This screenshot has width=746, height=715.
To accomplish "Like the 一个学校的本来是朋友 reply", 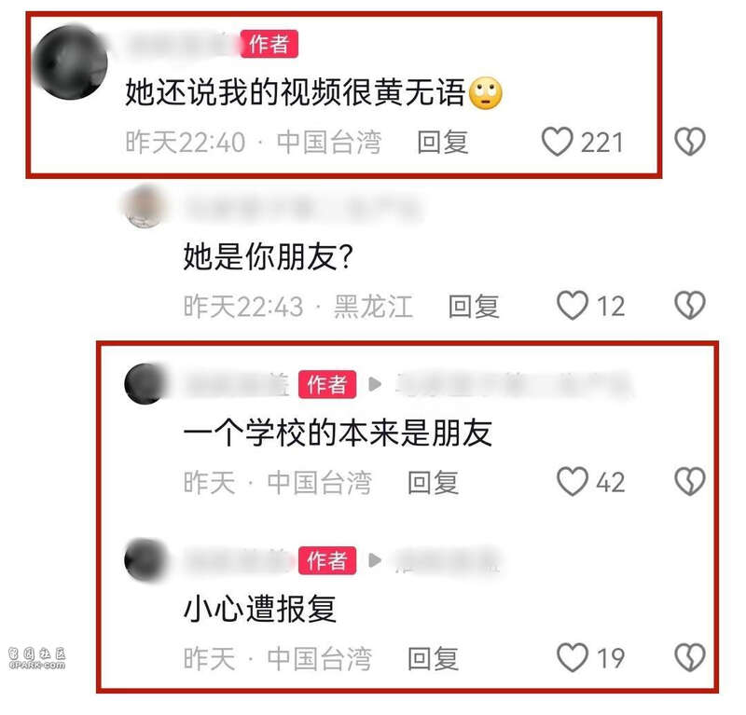I will click(573, 481).
